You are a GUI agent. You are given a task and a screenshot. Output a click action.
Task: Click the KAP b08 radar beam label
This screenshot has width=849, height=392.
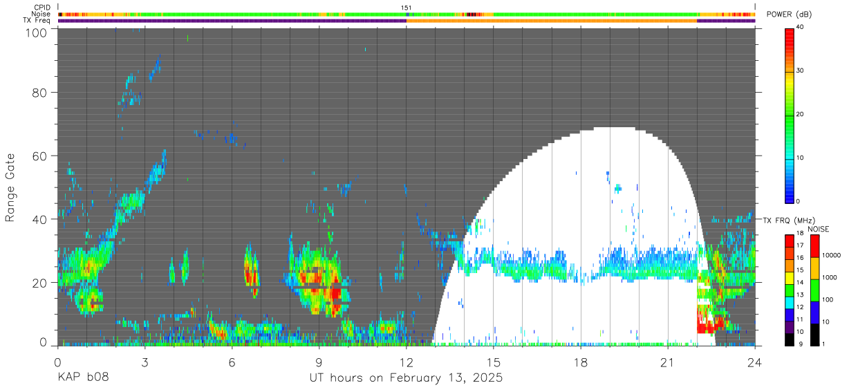coord(83,378)
